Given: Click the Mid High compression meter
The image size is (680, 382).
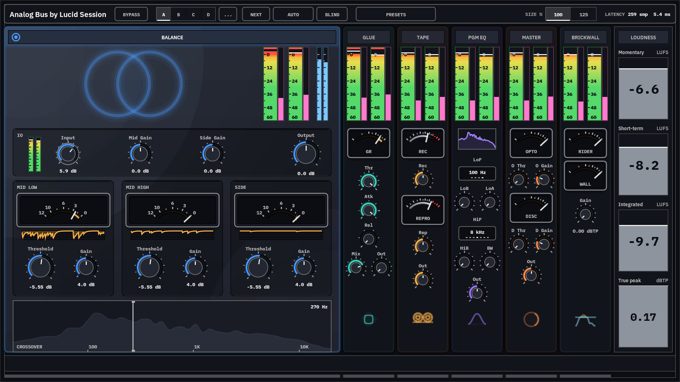Looking at the screenshot, I should [x=172, y=210].
